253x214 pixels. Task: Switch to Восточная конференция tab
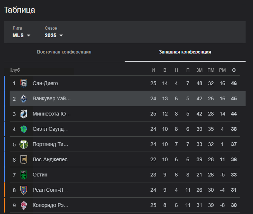[x=64, y=52]
